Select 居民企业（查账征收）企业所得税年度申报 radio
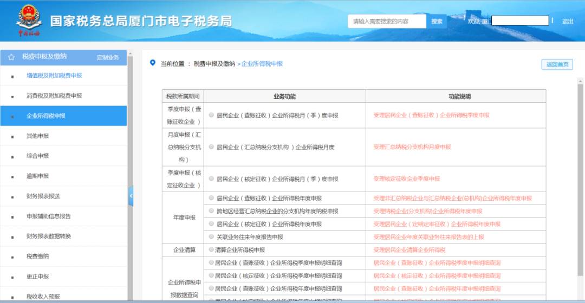This screenshot has height=303, width=585. [212, 198]
